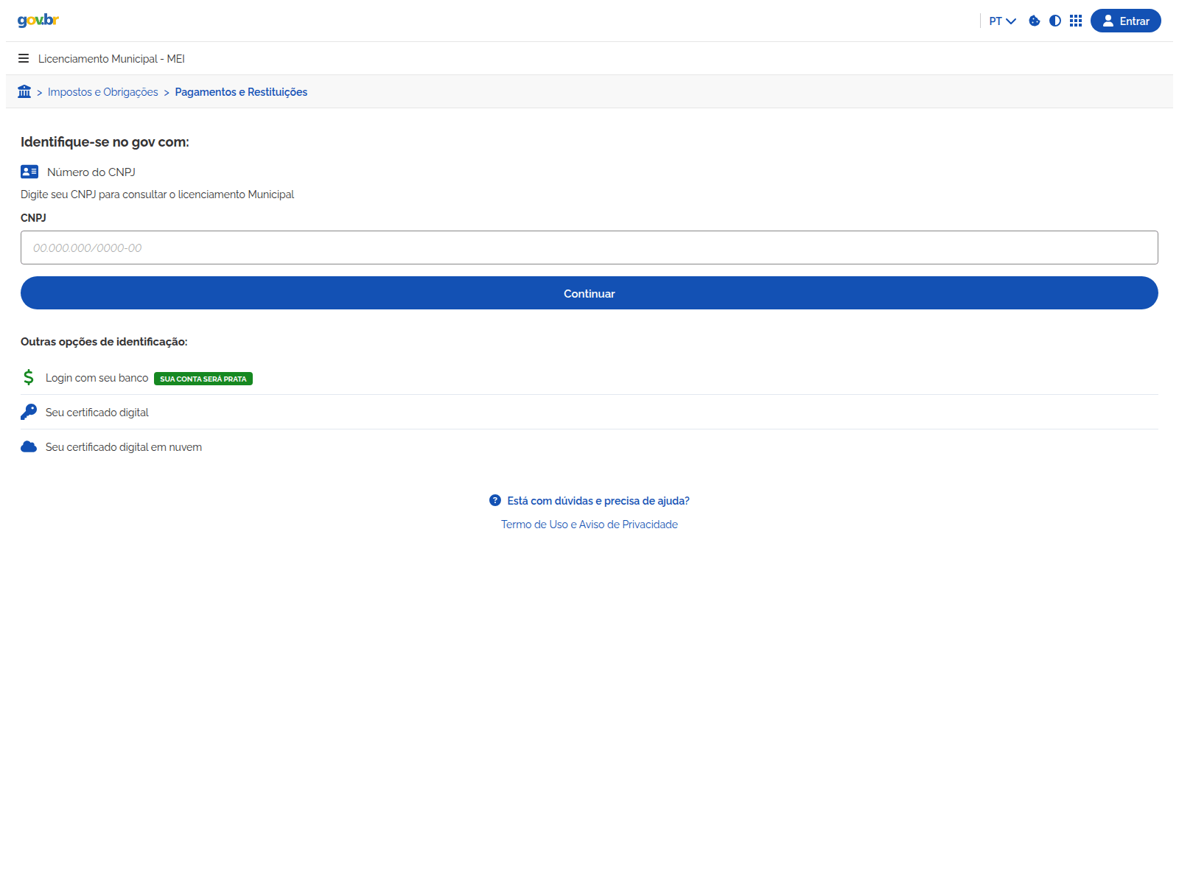Open Pagamentos e Restituições breadcrumb
The height and width of the screenshot is (884, 1179).
point(241,92)
